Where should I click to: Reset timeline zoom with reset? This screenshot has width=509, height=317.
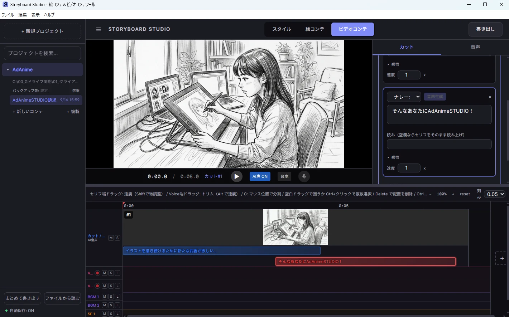click(465, 194)
